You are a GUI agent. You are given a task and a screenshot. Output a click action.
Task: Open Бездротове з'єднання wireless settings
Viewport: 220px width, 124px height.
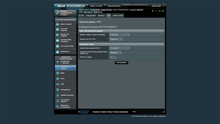click(65, 62)
